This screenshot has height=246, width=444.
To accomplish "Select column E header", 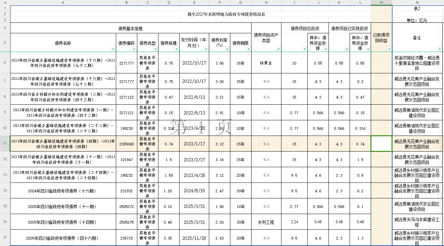I will [x=194, y=2].
